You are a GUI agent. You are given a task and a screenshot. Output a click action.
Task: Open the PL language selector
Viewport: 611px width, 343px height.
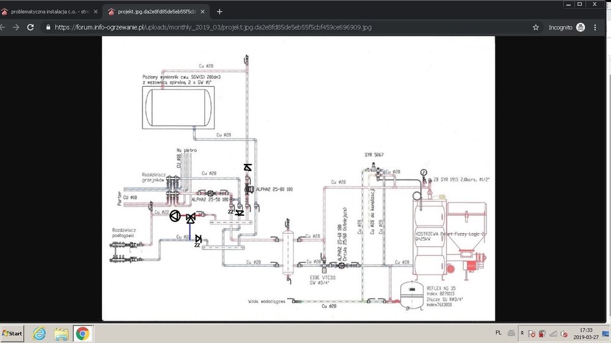[x=497, y=333]
